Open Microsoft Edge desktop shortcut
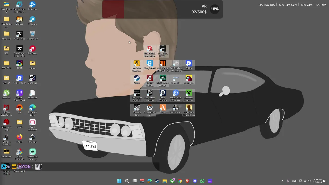This screenshot has height=185, width=329. pos(32,110)
